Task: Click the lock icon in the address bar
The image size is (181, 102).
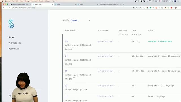Action: (x=13, y=8)
